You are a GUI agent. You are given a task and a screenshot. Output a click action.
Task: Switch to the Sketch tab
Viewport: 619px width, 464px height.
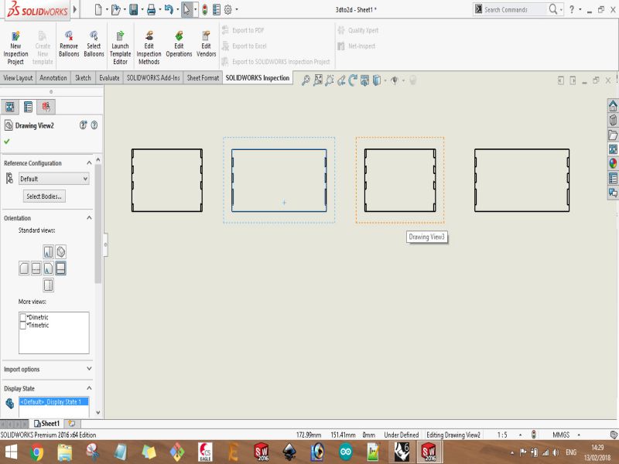click(x=83, y=78)
